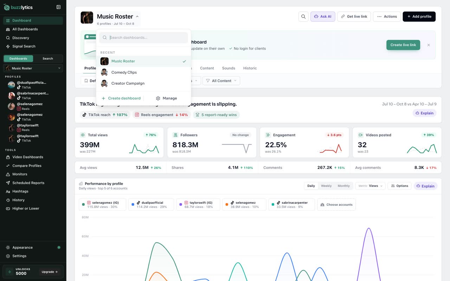
Task: Open the Actions menu
Action: click(x=387, y=17)
